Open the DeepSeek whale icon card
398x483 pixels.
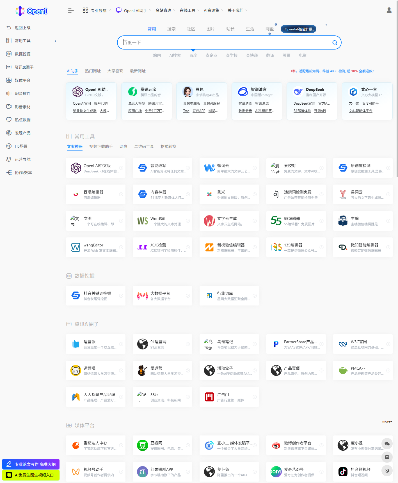click(x=298, y=92)
